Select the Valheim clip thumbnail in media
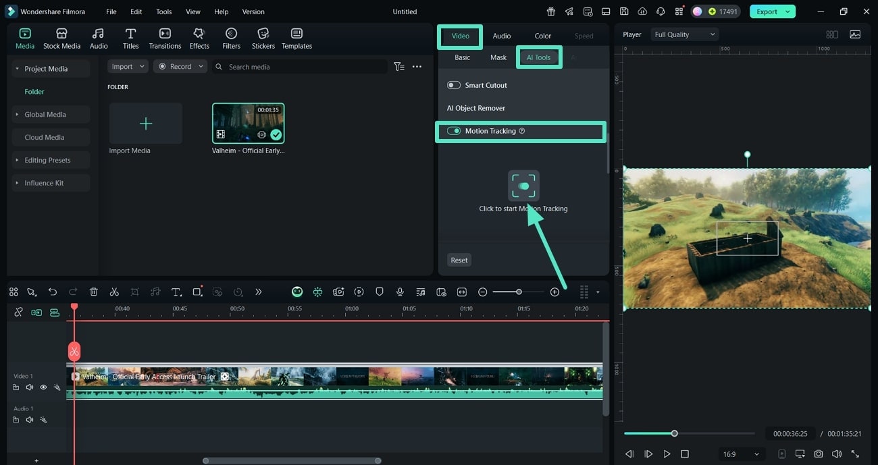The image size is (878, 465). pyautogui.click(x=249, y=124)
